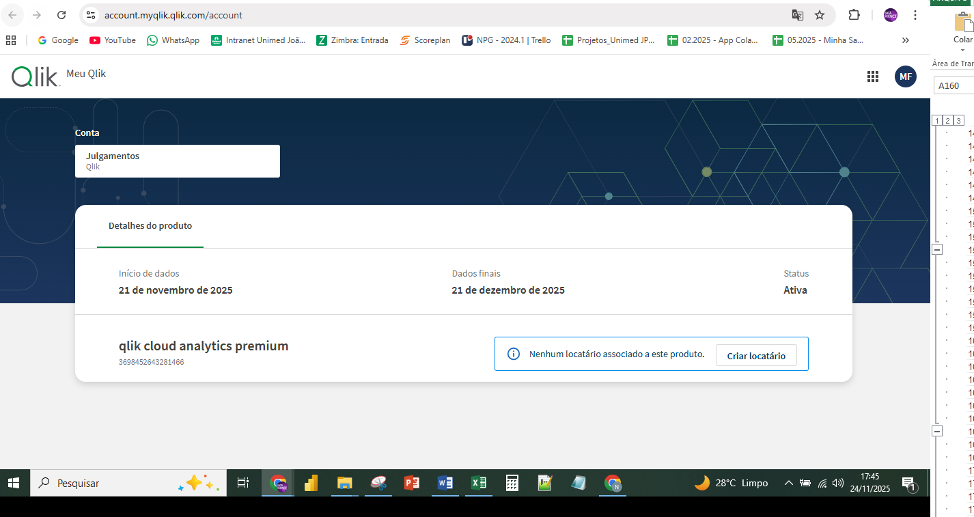Open the MF user avatar menu

pyautogui.click(x=906, y=76)
